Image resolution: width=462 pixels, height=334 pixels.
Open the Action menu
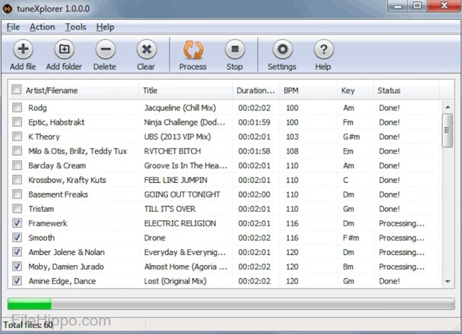click(42, 27)
